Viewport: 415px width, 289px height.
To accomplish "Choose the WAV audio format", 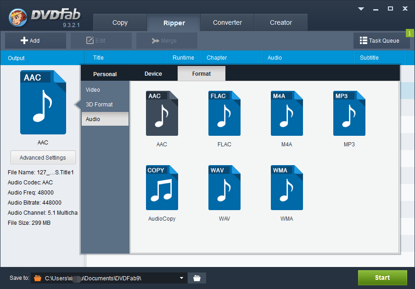I will click(x=224, y=188).
